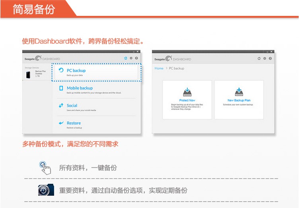Click 'Save and share your social media' text
299x208 pixels.
point(82,110)
